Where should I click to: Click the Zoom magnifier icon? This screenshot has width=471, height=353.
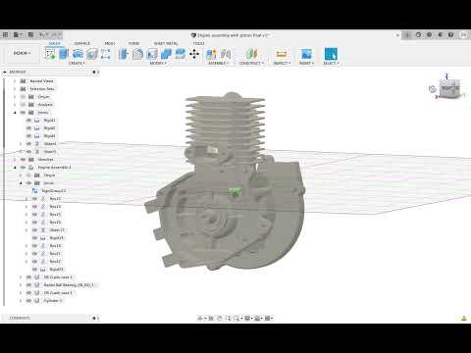tap(228, 318)
